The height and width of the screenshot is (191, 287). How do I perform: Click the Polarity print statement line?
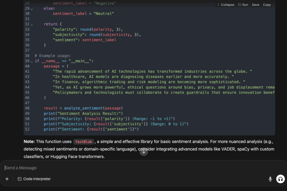tap(109, 119)
